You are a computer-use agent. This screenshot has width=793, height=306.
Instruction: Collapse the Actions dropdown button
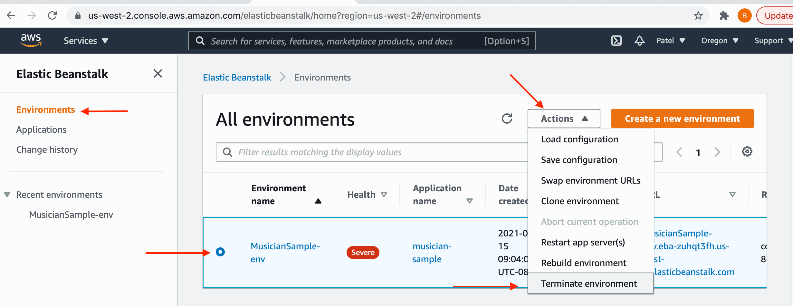(x=564, y=119)
